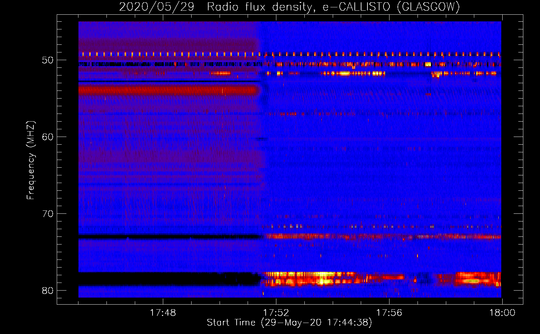Click the 17:48 time tick label
540x334 pixels.
point(163,313)
